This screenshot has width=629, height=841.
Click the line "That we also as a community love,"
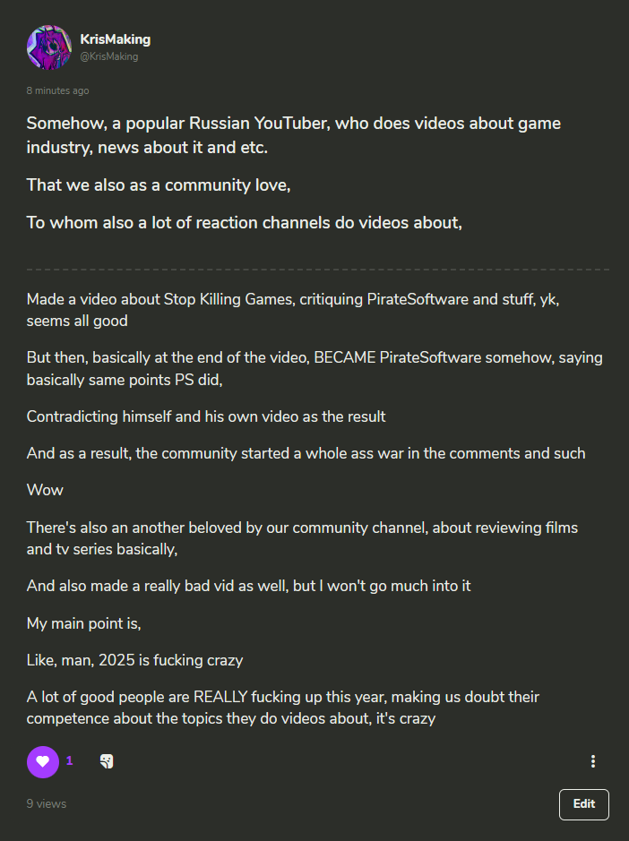click(159, 185)
